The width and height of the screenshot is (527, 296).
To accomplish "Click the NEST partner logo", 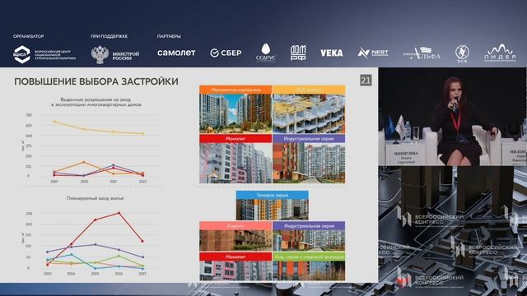I will click(373, 53).
